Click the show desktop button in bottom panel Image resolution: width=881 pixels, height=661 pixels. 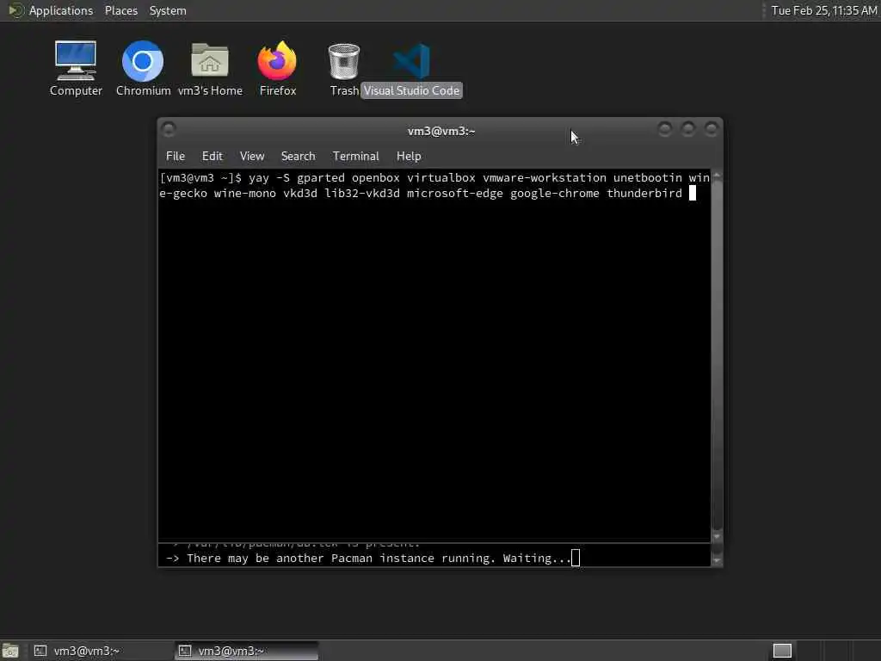[x=10, y=651]
